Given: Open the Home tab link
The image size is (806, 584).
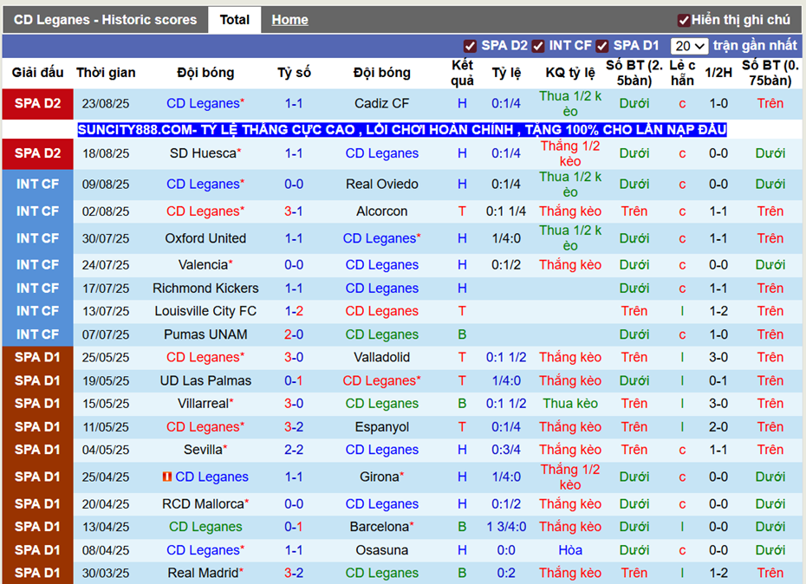Looking at the screenshot, I should [290, 20].
